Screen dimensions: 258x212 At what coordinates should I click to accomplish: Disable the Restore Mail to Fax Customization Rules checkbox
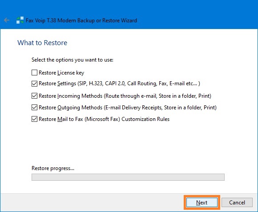[34, 119]
